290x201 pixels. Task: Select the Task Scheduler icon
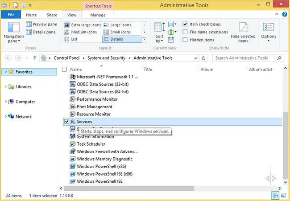coord(72,144)
